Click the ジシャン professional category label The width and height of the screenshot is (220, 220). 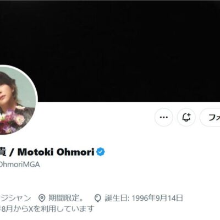(15, 198)
